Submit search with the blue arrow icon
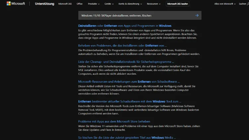The image size is (249, 140). 197,15
